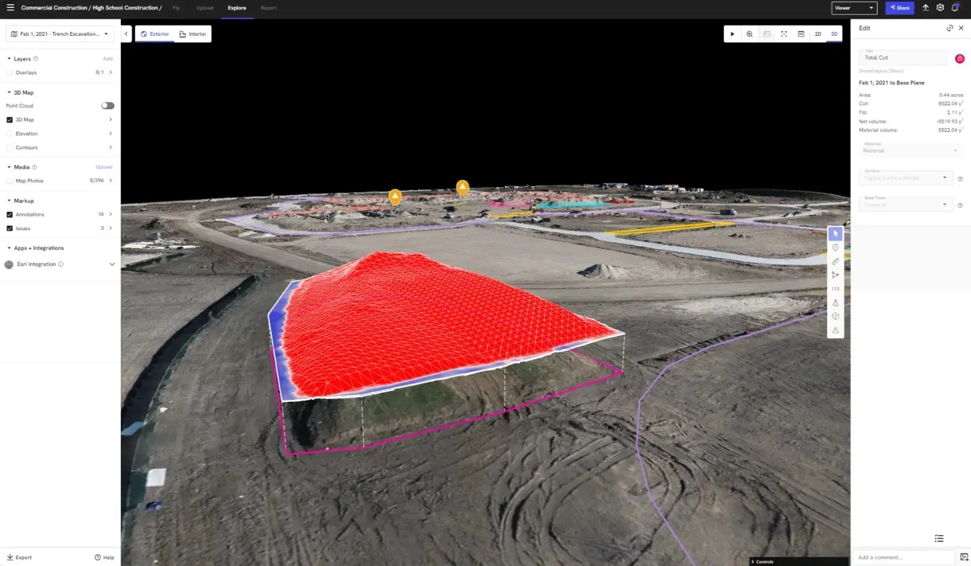Expand the Esri Integration item

point(112,264)
